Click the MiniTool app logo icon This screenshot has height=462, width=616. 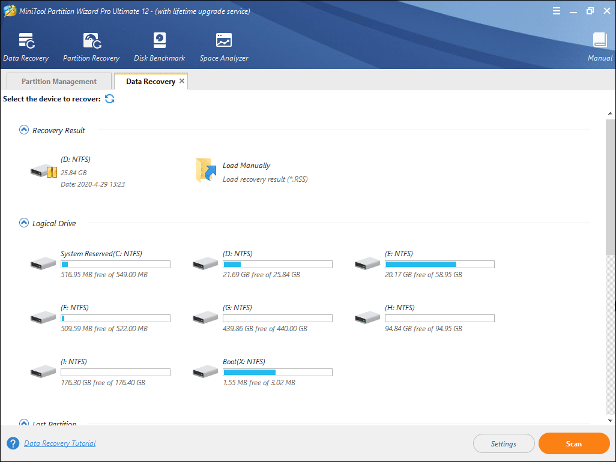point(10,11)
